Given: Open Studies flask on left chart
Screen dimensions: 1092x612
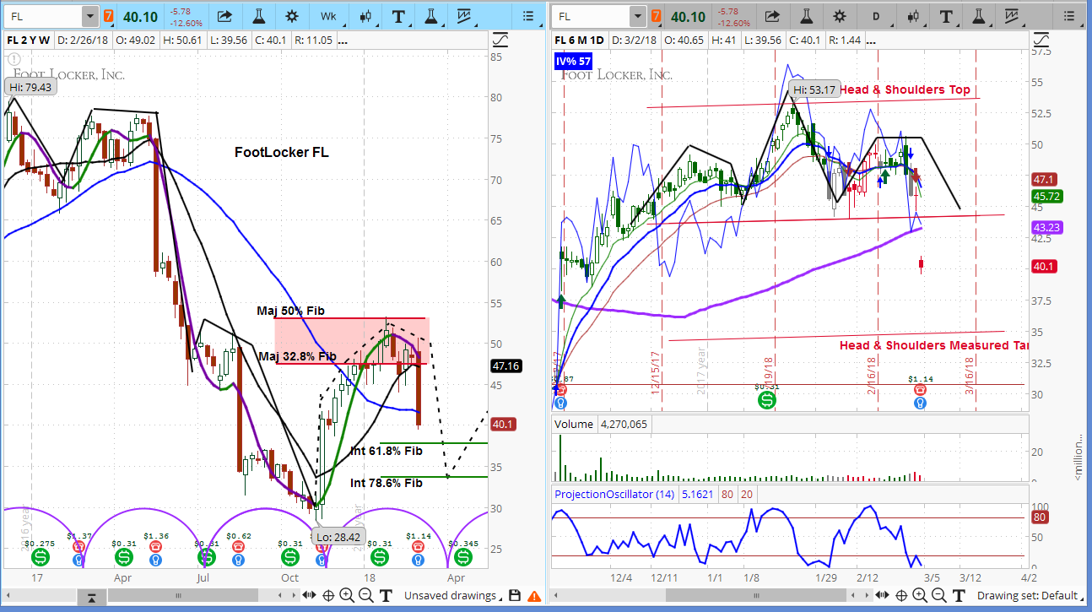Looking at the screenshot, I should [x=258, y=16].
